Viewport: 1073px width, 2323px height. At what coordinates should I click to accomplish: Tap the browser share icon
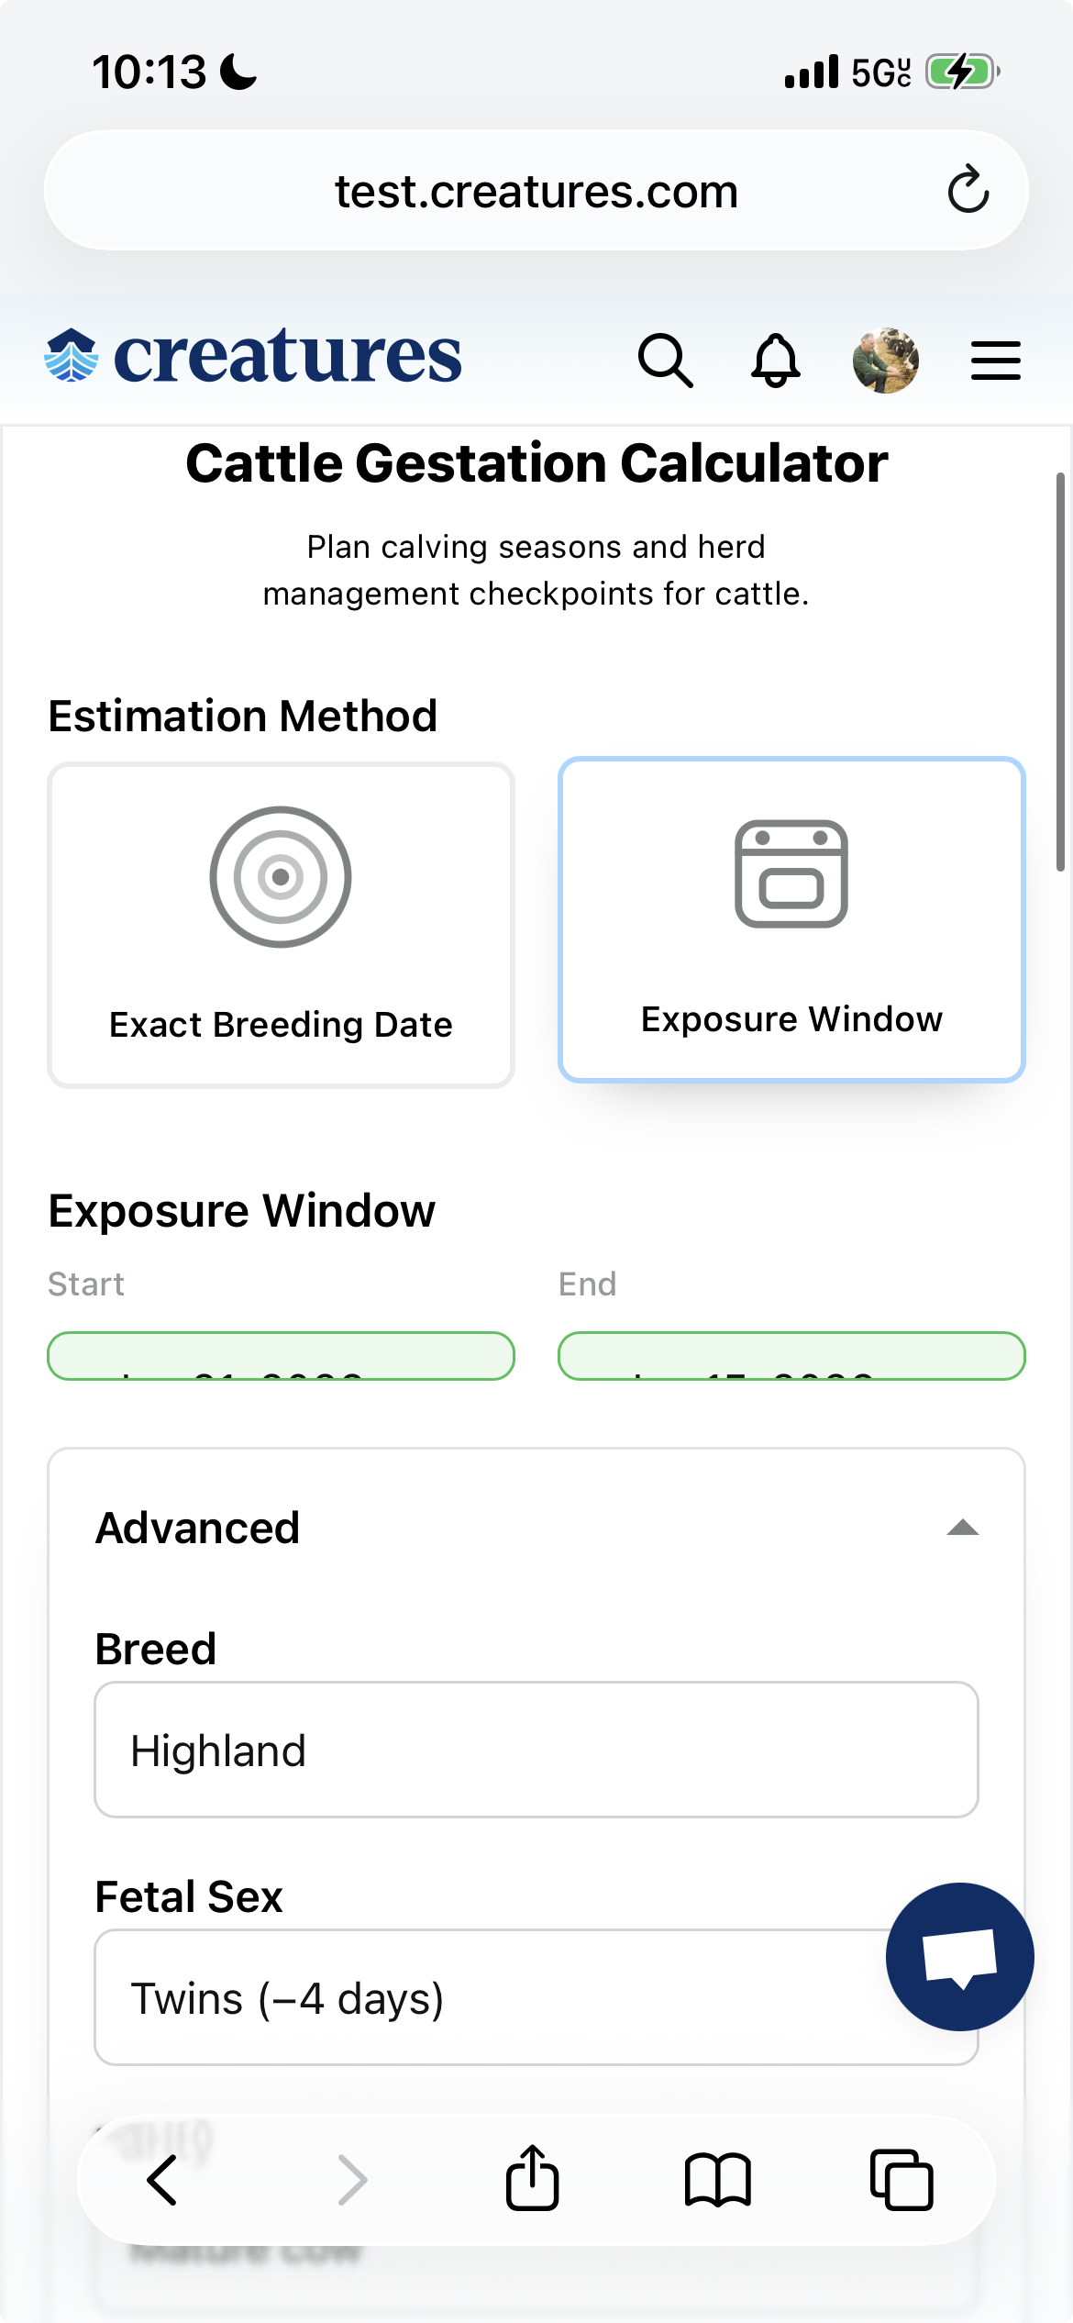tap(532, 2177)
